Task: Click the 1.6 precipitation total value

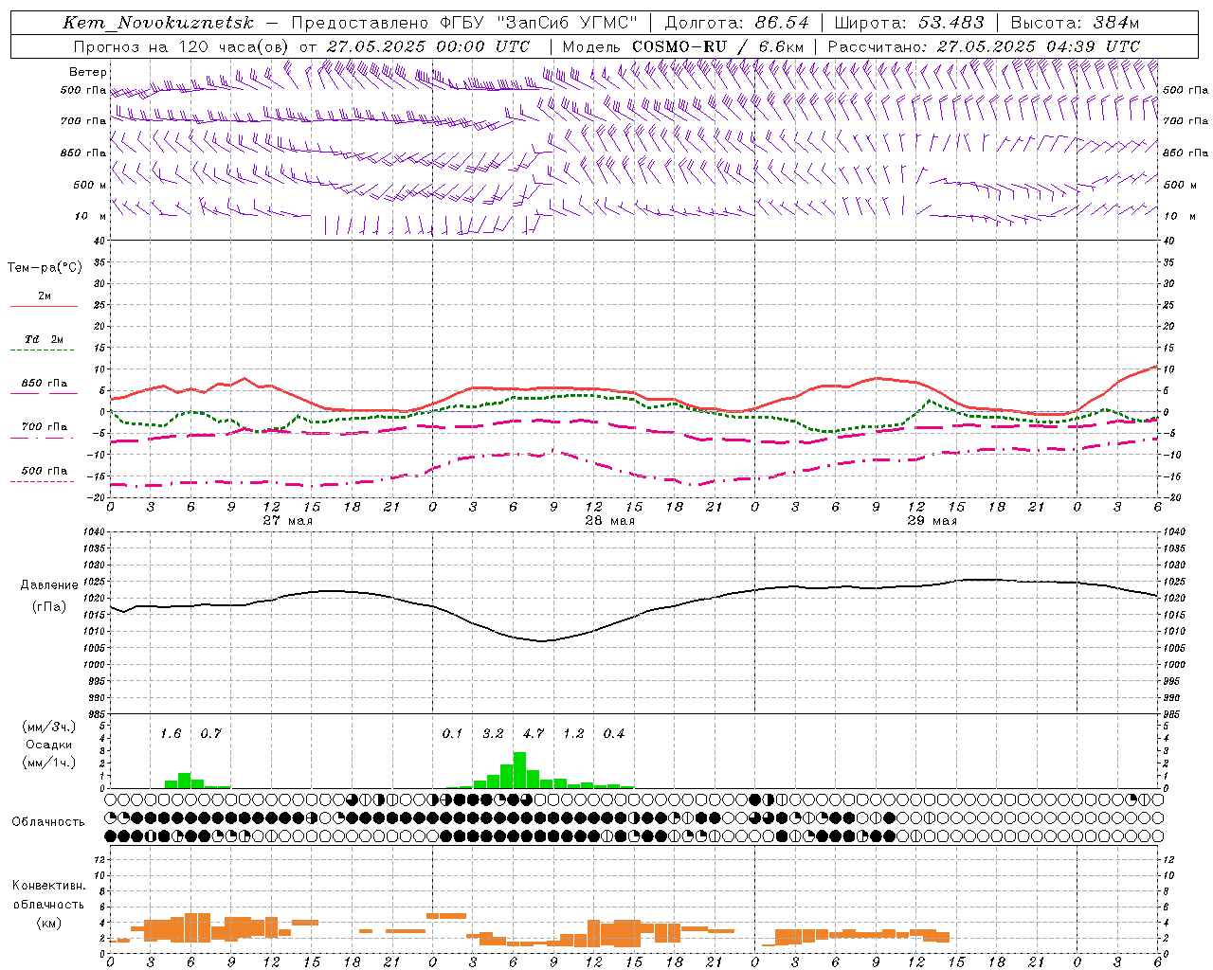Action: [x=171, y=734]
